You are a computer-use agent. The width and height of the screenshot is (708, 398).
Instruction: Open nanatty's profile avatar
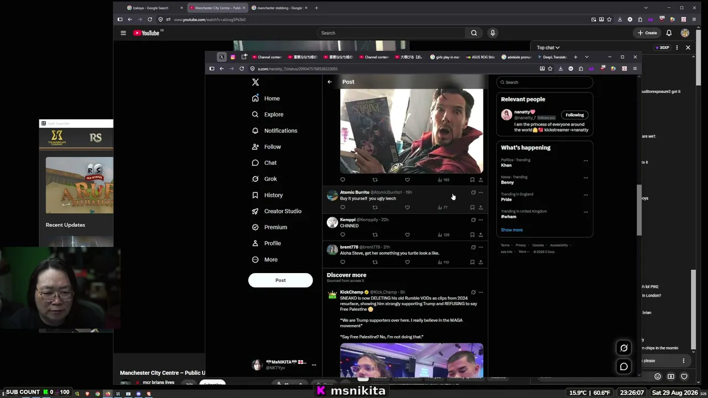pos(507,115)
